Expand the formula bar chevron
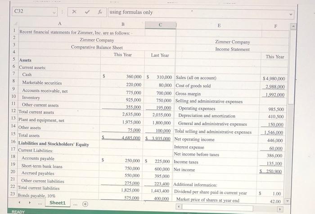Screen dimensions: 315x214 click(291, 14)
